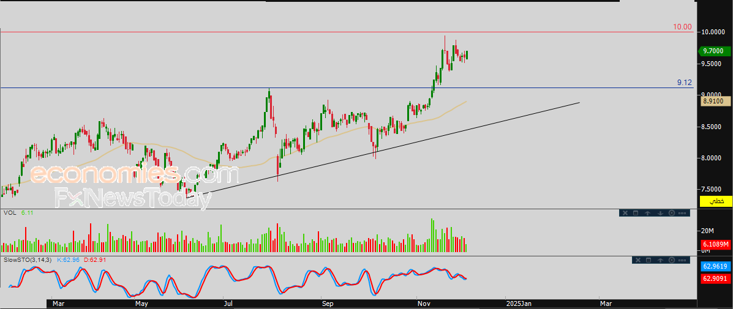Select the VOL value 6.11
This screenshot has width=733, height=309.
point(27,213)
